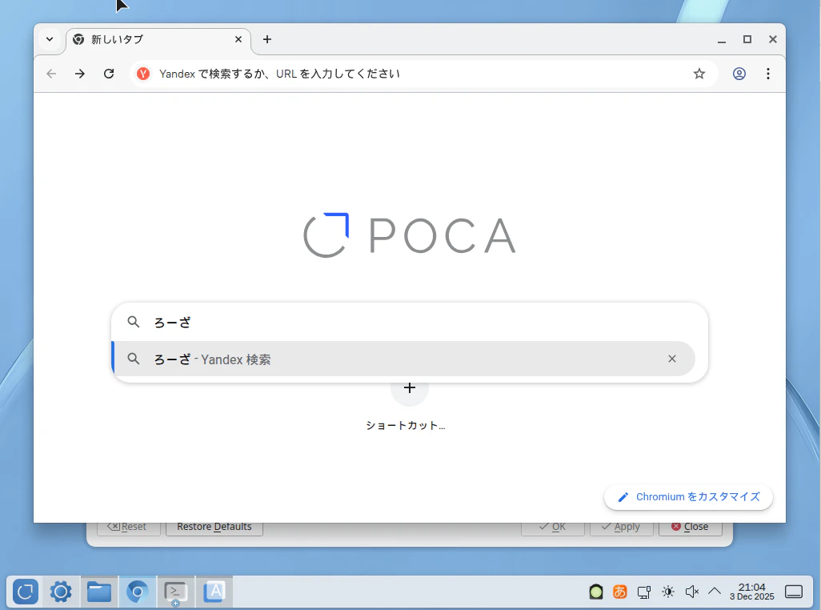Open a new tab with plus button

point(267,39)
